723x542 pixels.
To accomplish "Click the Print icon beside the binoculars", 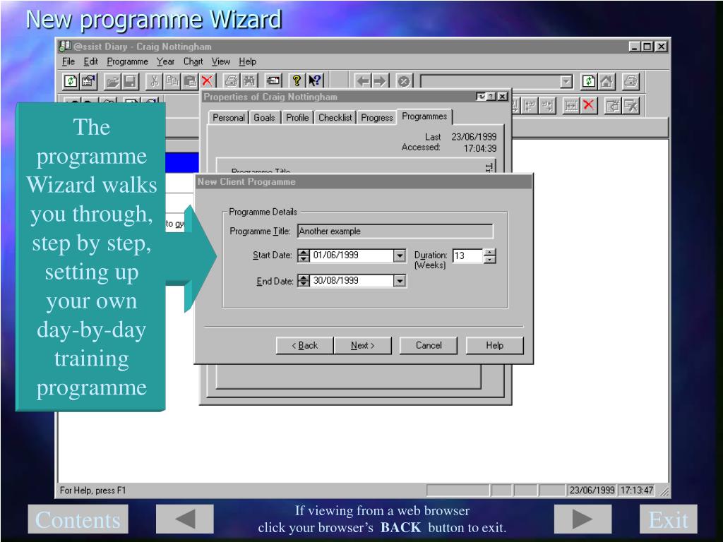I will (232, 82).
